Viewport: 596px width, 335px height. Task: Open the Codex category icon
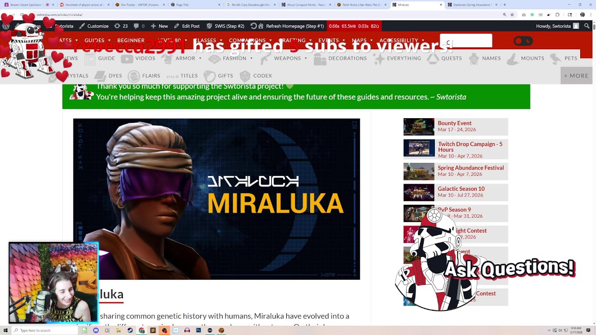coord(256,75)
